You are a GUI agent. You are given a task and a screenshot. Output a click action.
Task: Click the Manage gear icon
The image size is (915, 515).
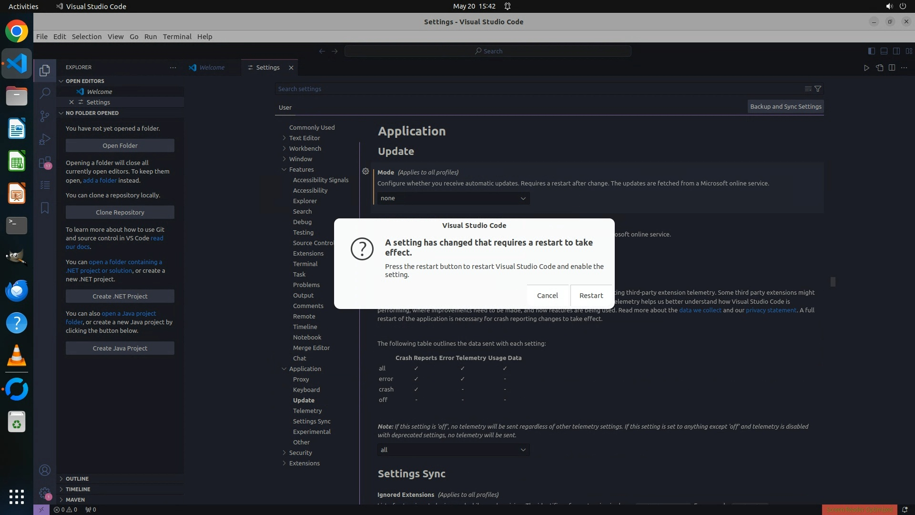pos(45,494)
